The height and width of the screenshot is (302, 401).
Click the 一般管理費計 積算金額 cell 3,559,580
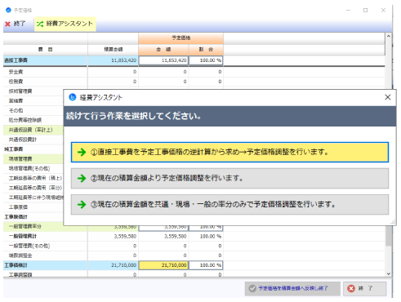click(113, 236)
